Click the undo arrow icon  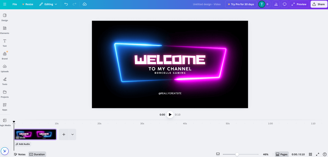(x=66, y=4)
